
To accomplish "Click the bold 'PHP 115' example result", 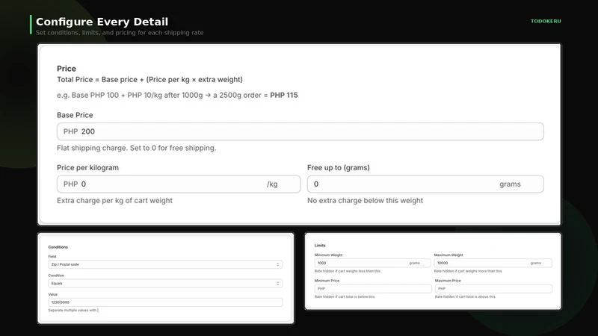I will tap(284, 96).
